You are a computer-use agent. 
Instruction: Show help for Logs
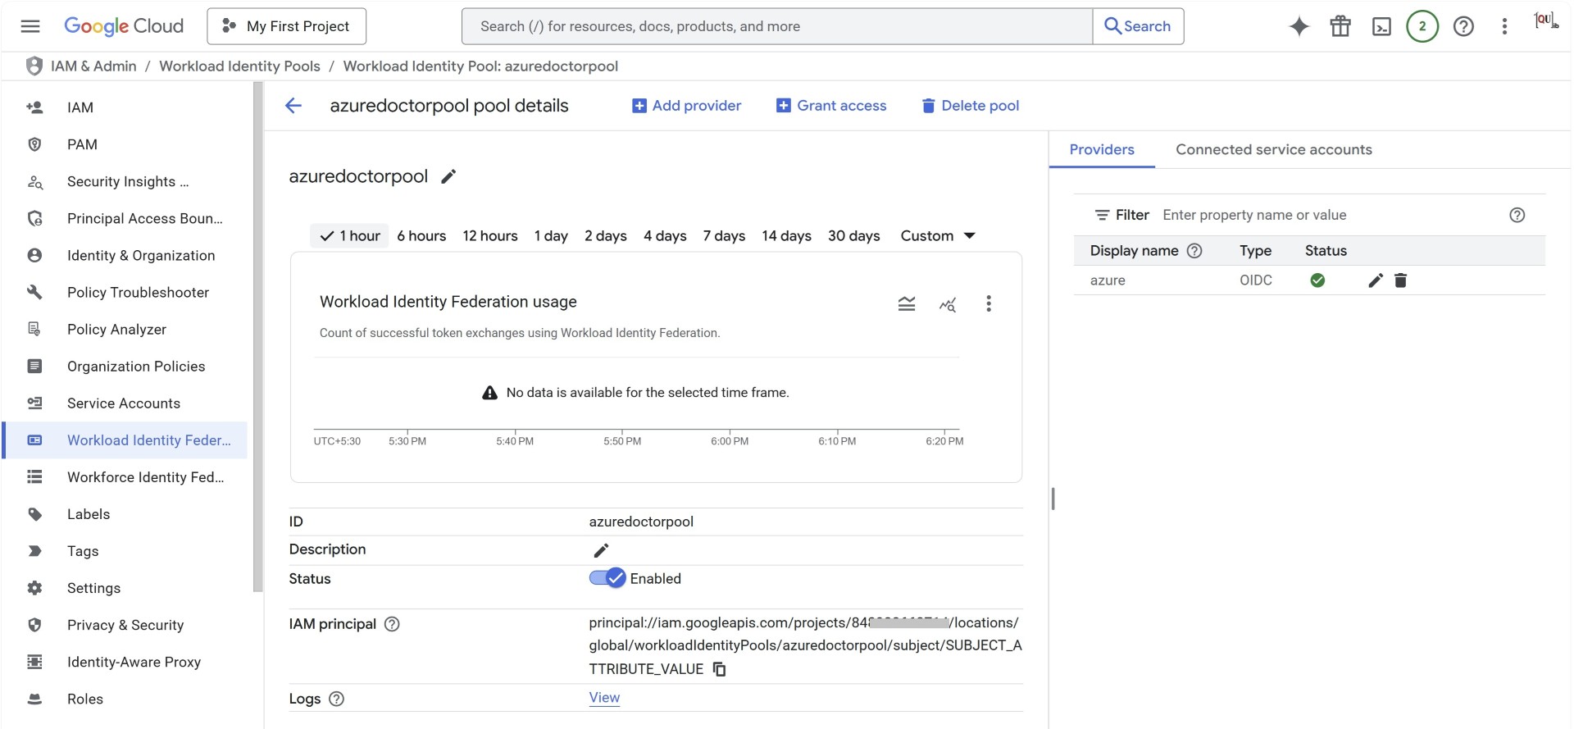click(x=336, y=699)
